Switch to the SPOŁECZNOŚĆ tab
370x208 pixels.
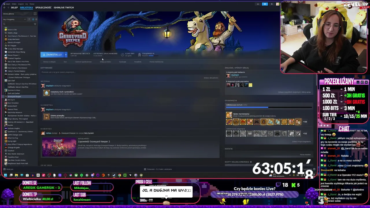click(43, 8)
